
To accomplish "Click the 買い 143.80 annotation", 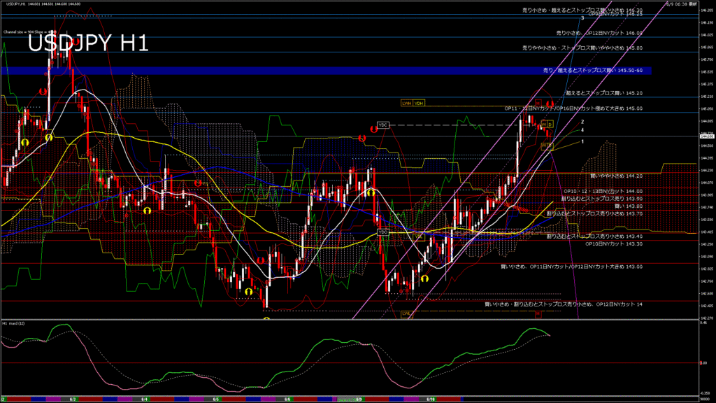I will 629,206.
